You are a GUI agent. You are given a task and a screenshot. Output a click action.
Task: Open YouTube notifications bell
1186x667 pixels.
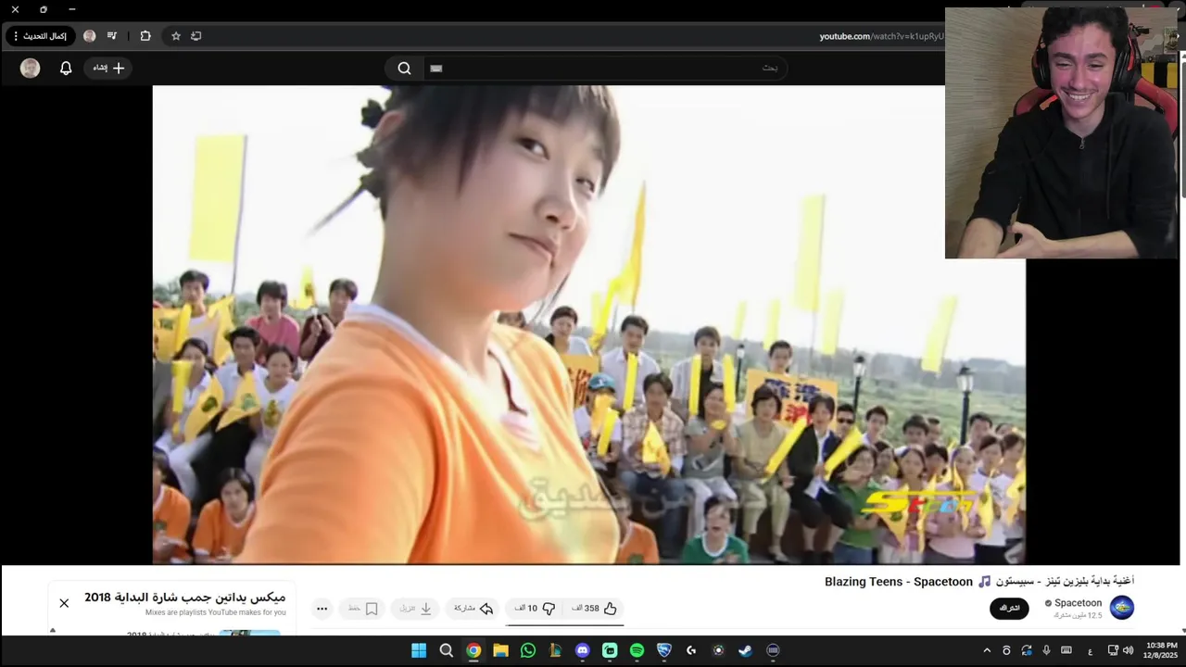tap(66, 68)
